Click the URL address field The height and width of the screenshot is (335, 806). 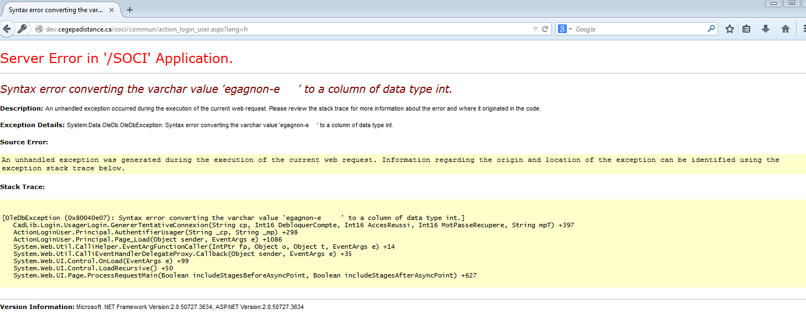276,29
